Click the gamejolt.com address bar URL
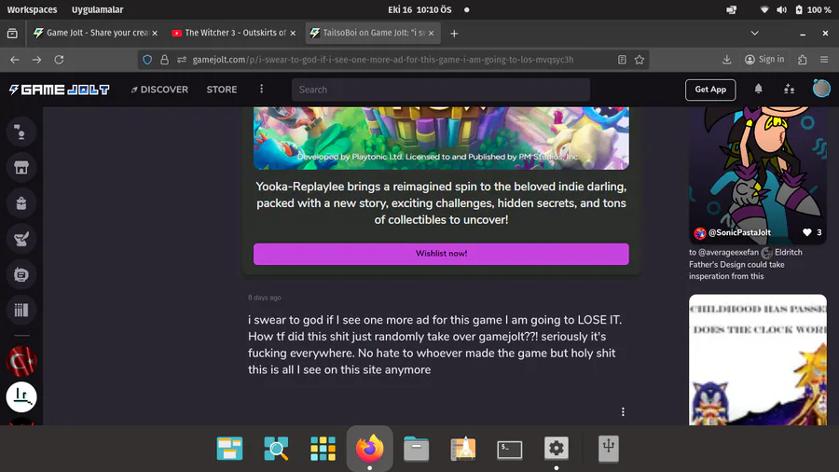Image resolution: width=839 pixels, height=472 pixels. pyautogui.click(x=383, y=60)
